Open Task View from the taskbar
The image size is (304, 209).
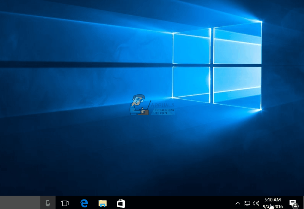[x=65, y=203]
